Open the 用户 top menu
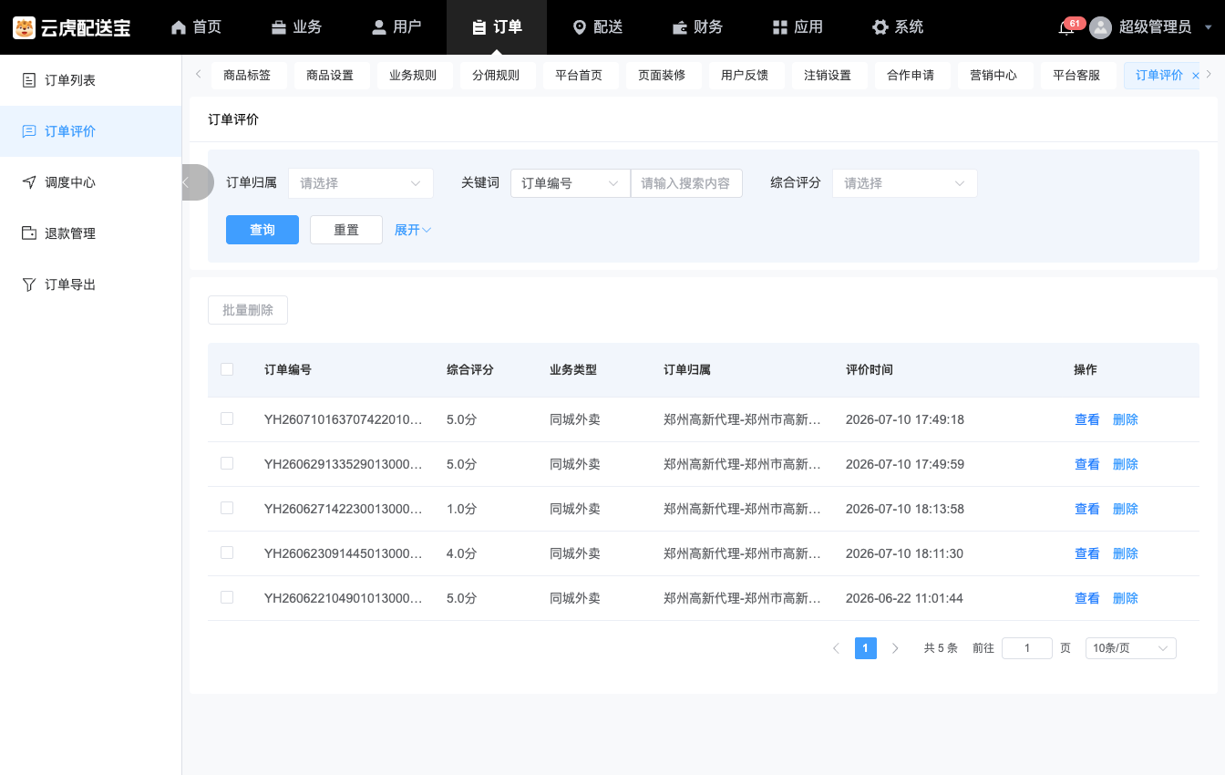1225x775 pixels. coord(396,27)
